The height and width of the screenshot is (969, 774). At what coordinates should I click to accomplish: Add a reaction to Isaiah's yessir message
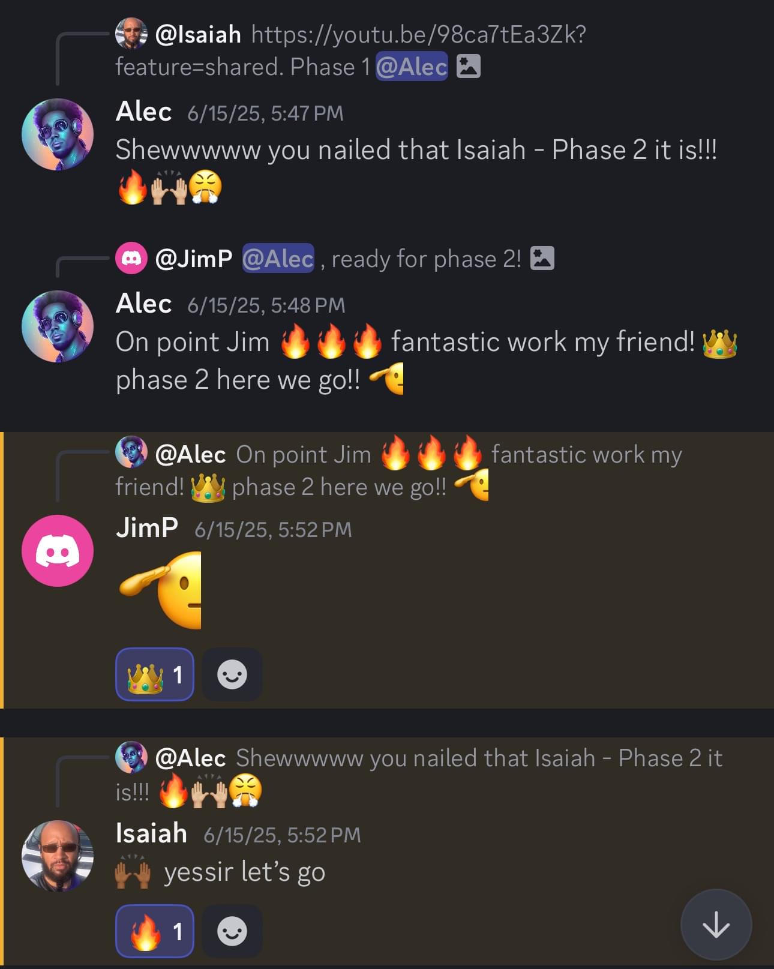pos(232,931)
